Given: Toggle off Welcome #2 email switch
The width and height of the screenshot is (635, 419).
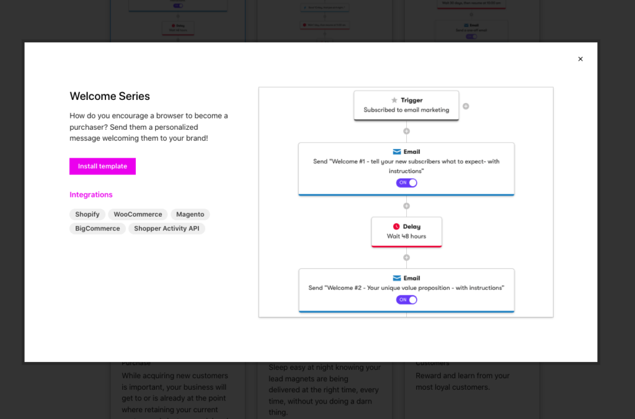Looking at the screenshot, I should (x=407, y=300).
